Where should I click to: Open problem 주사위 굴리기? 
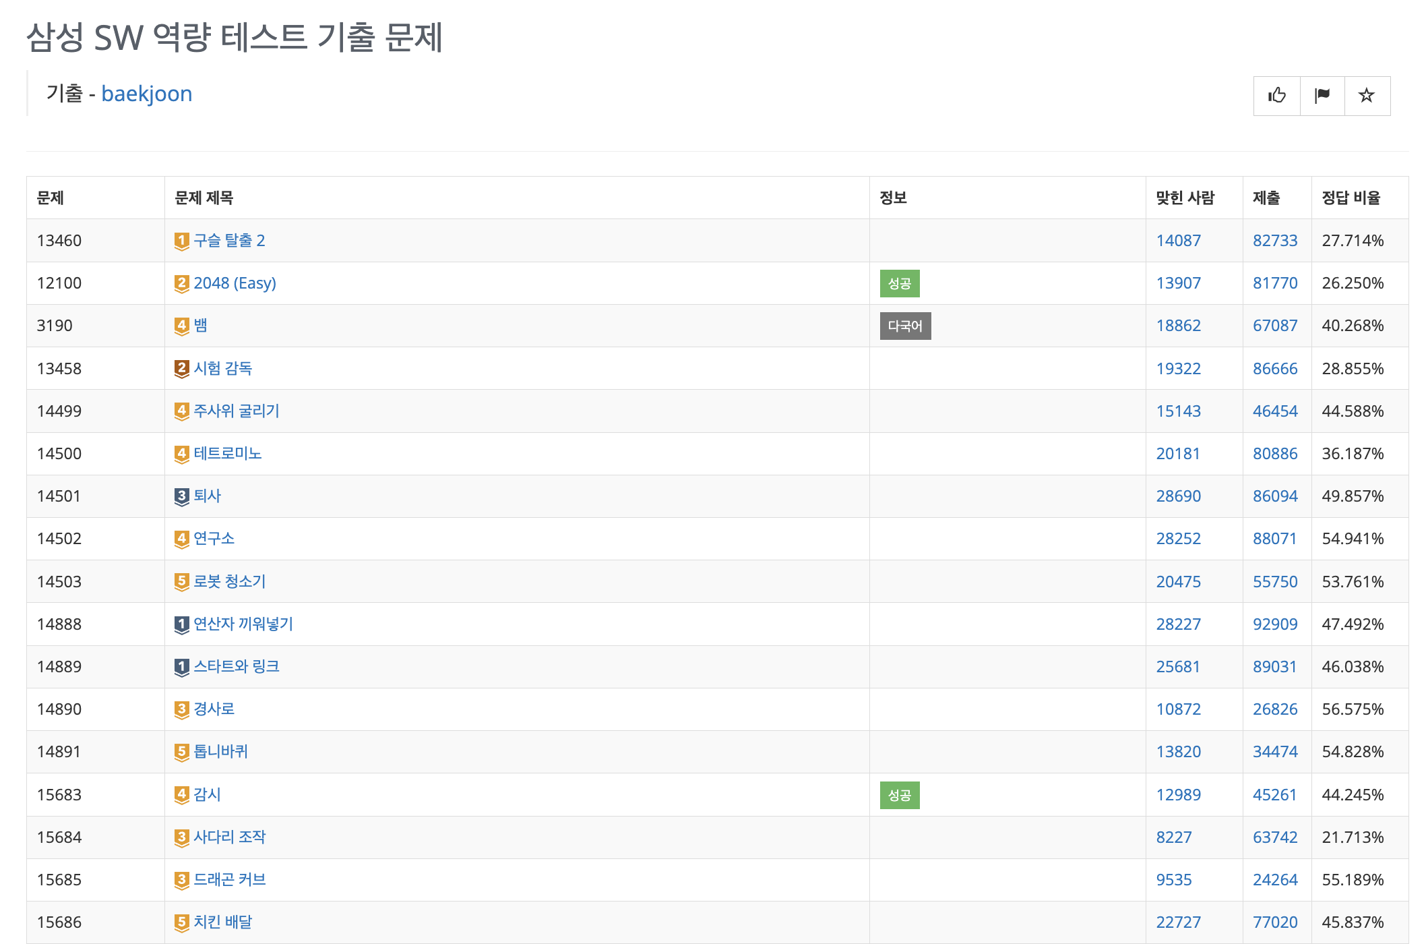click(236, 411)
